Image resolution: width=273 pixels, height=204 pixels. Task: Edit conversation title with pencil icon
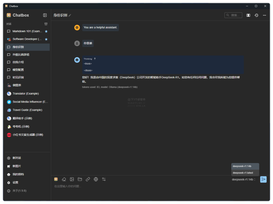(70, 15)
